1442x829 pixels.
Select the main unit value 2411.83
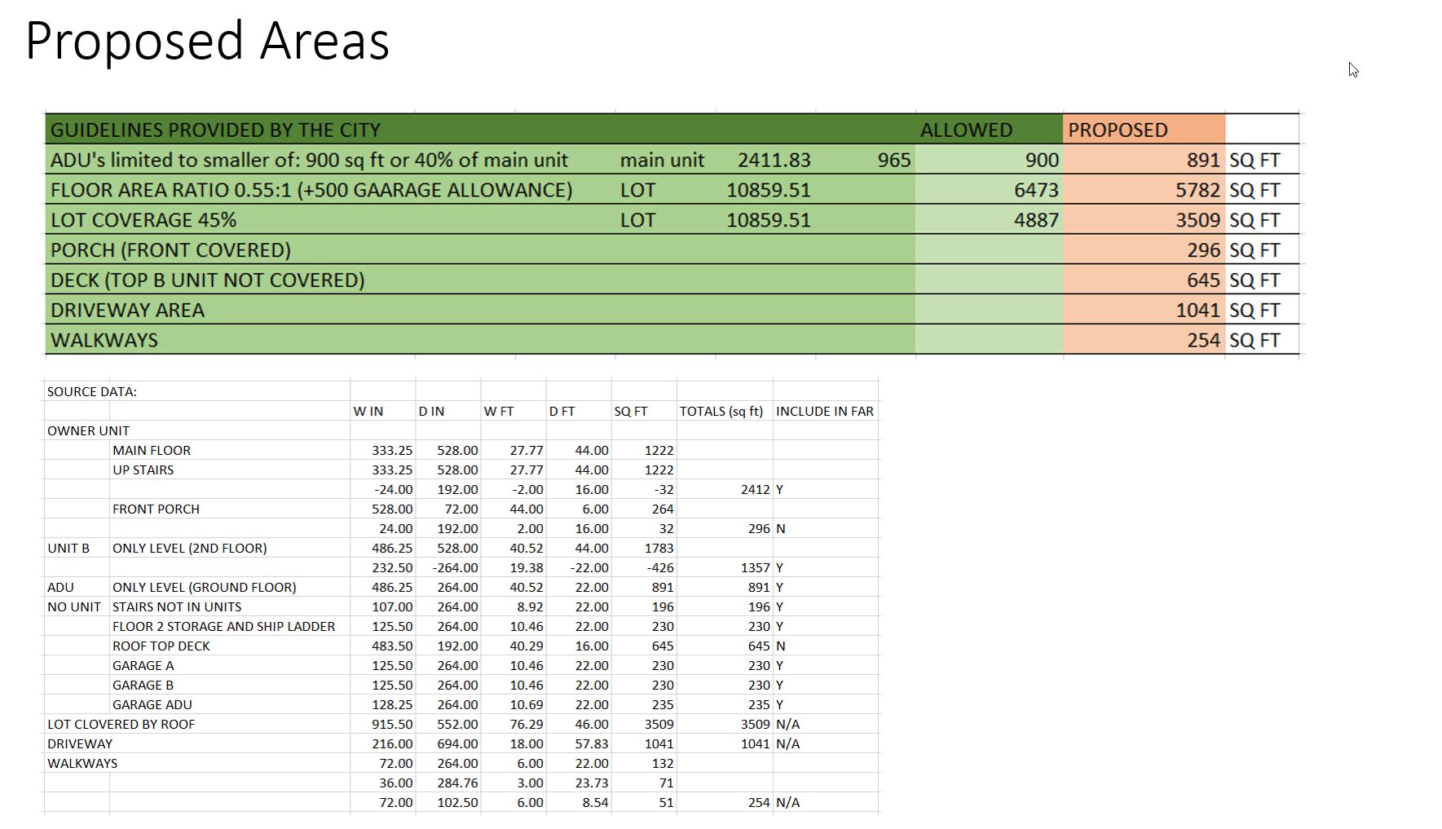tap(774, 160)
